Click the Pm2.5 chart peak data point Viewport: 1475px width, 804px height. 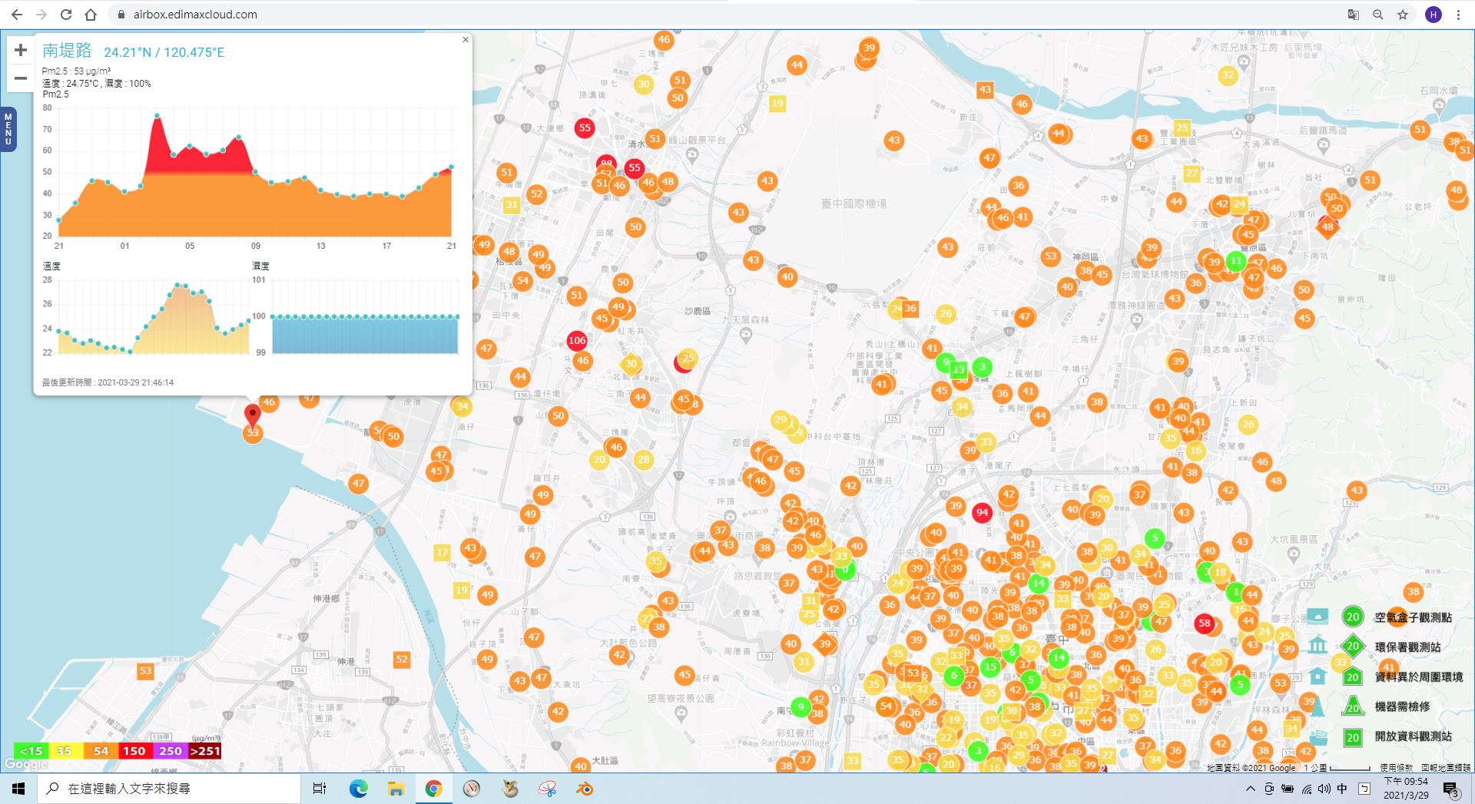click(x=157, y=116)
